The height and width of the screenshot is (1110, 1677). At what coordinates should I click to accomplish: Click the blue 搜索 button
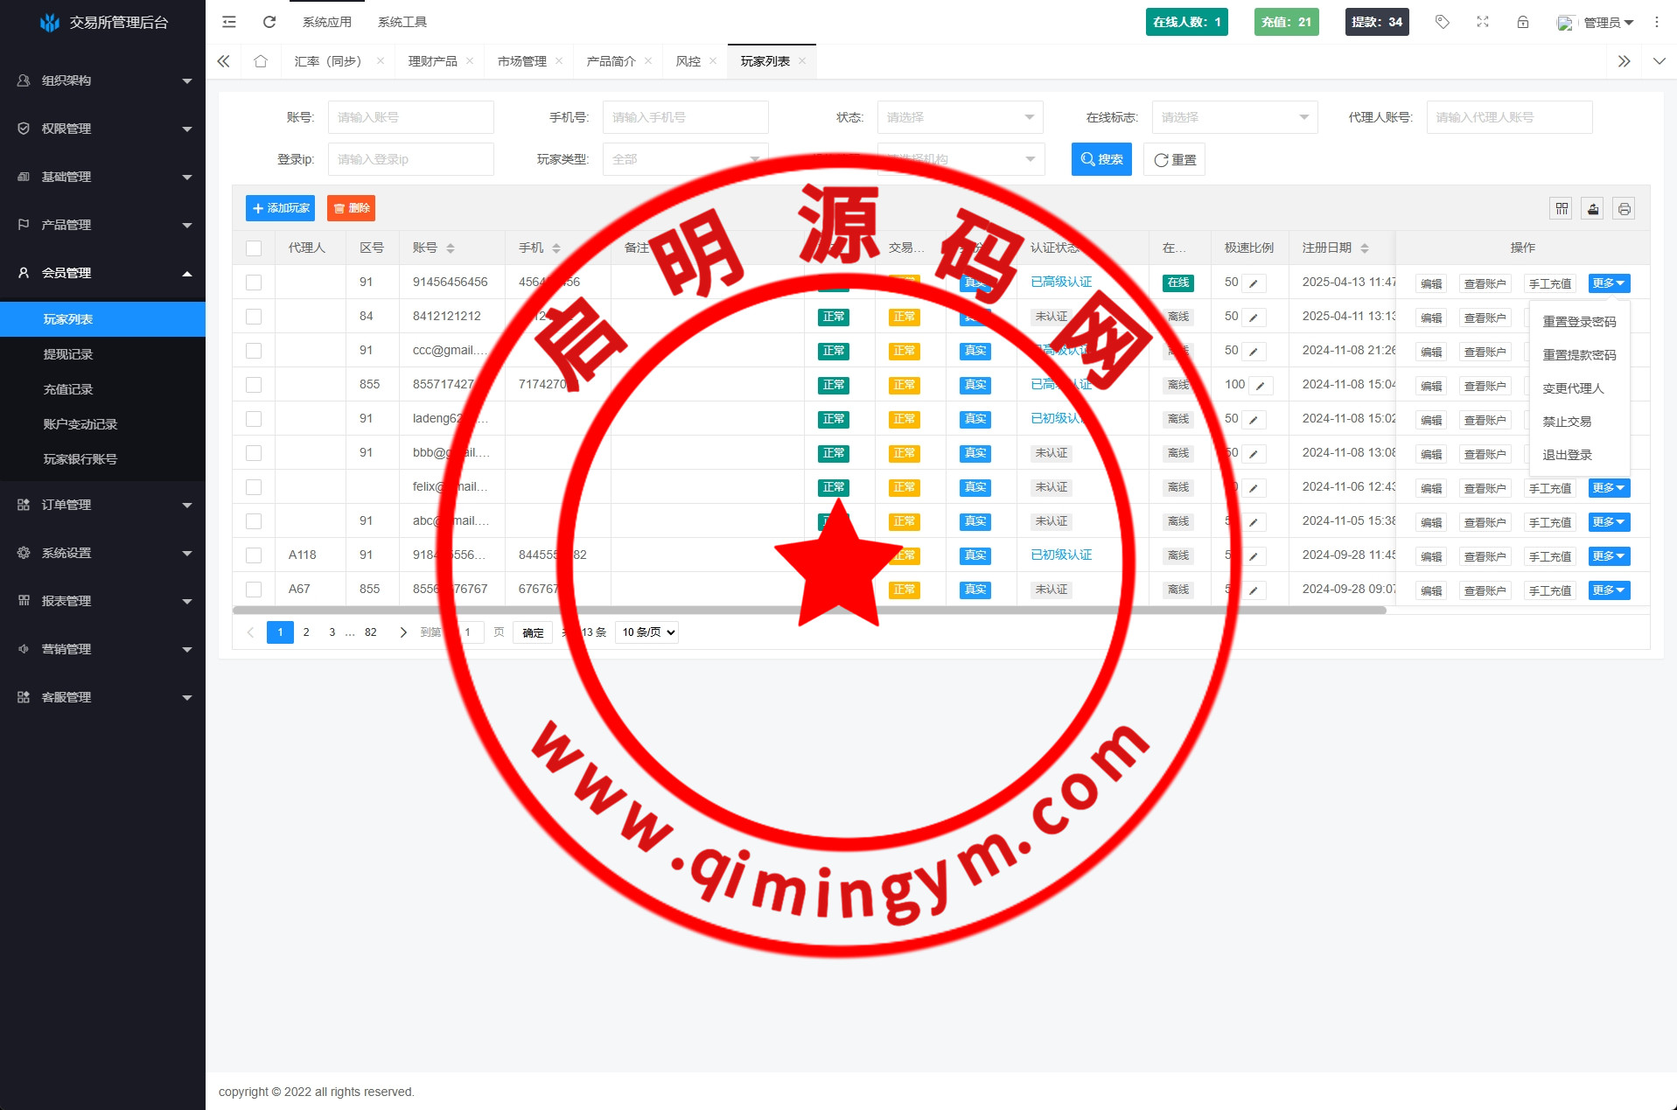point(1101,159)
